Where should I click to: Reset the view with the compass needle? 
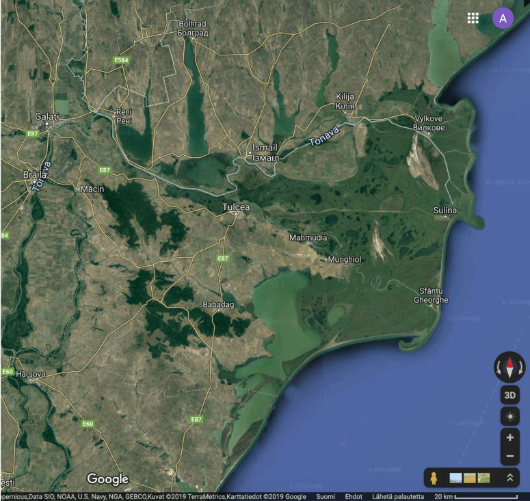(509, 368)
